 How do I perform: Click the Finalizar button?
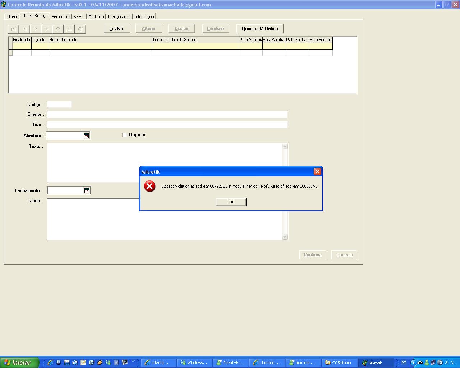tap(216, 28)
